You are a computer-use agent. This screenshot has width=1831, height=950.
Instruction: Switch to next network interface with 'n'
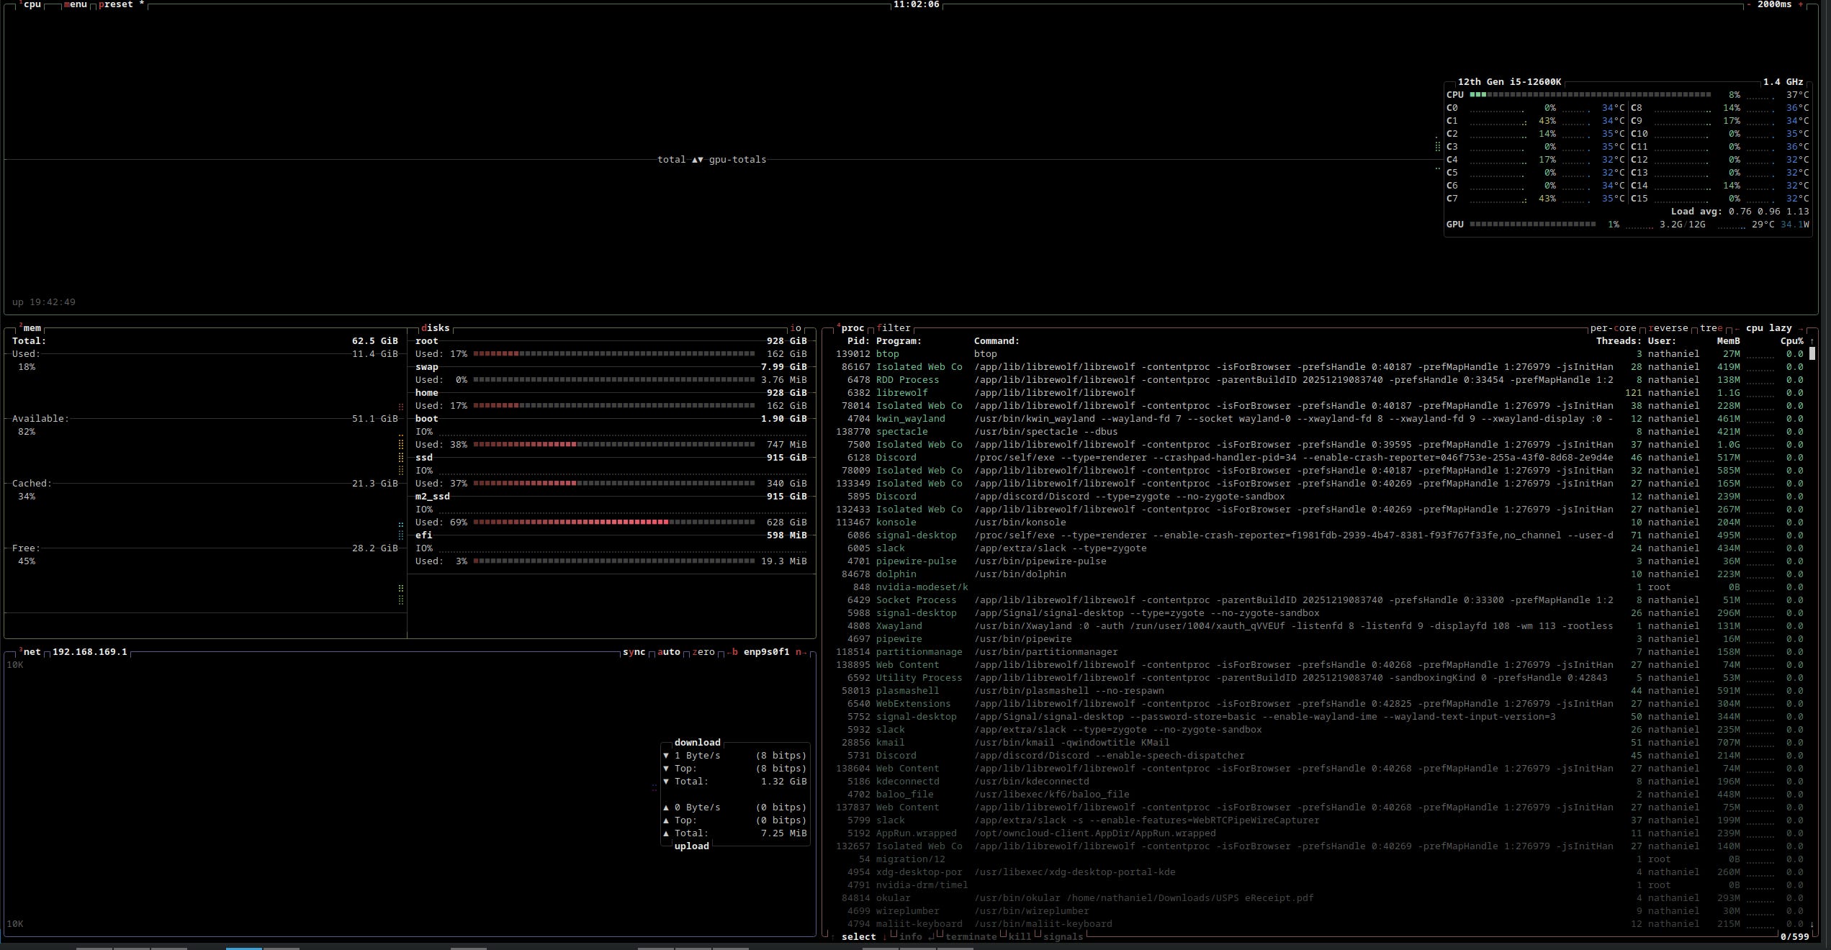pyautogui.click(x=798, y=652)
